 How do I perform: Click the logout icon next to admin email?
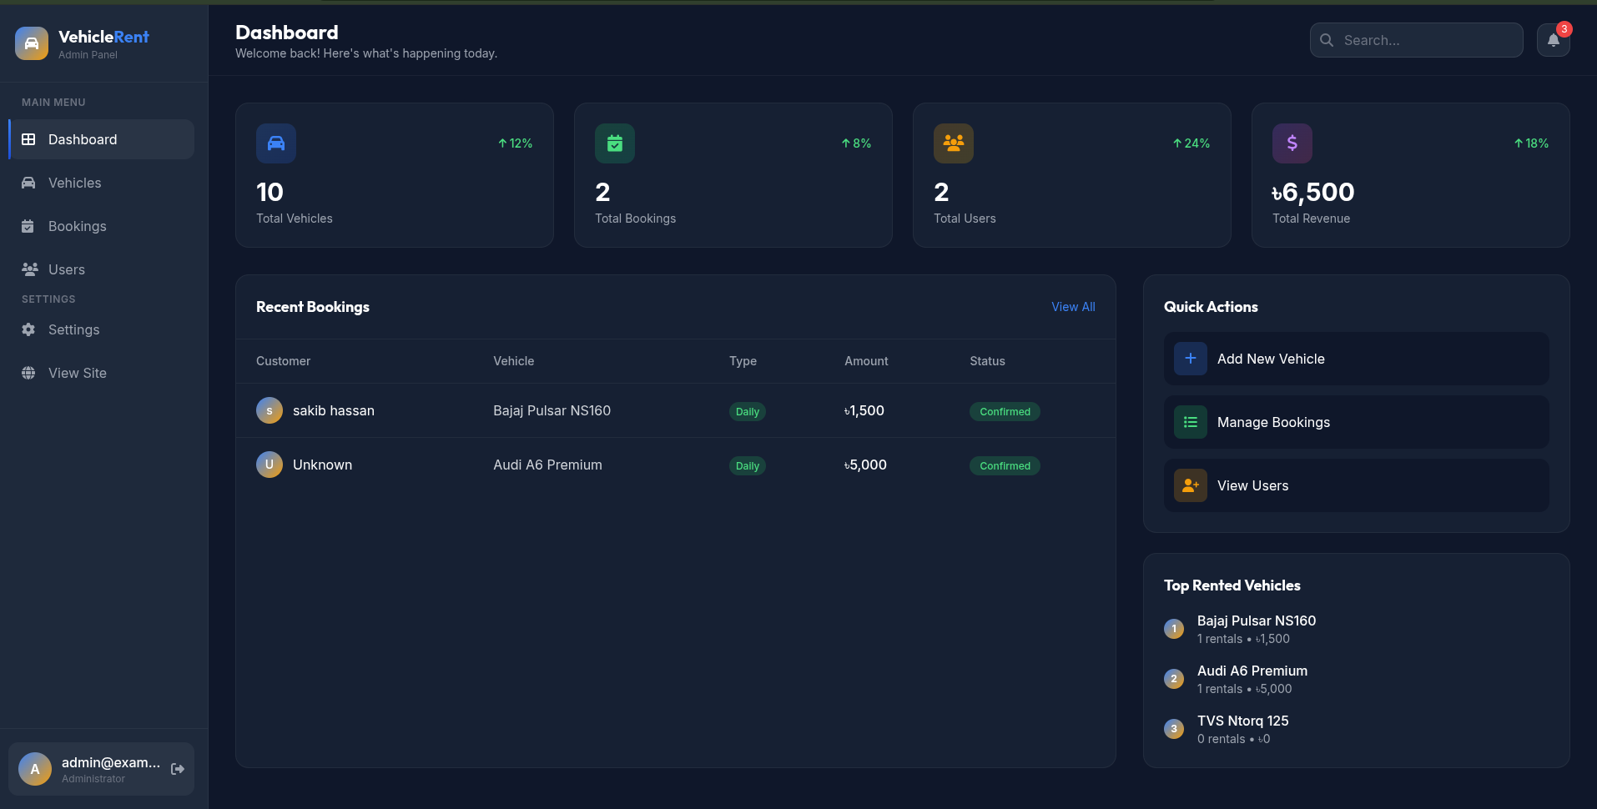(177, 768)
